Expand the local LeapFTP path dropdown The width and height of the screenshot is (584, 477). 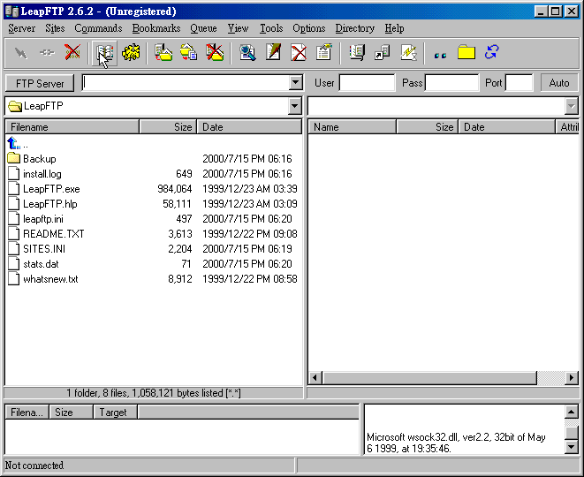point(294,107)
